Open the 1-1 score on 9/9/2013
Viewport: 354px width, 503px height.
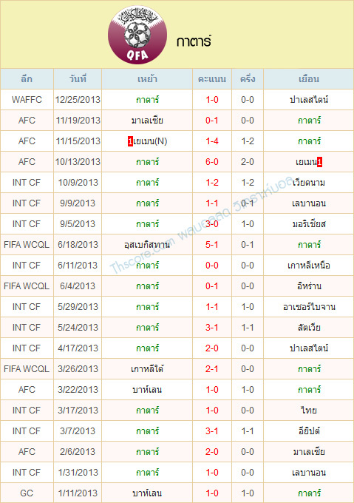(212, 203)
